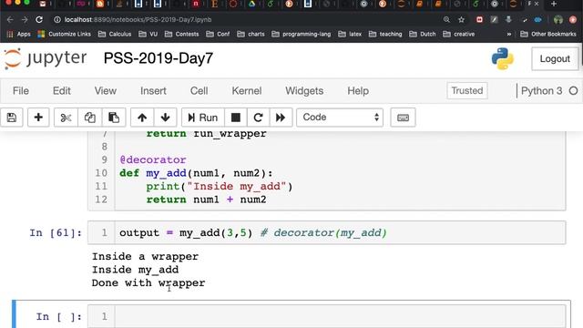
Task: Open the Dutch bookmarks folder
Action: click(x=423, y=35)
